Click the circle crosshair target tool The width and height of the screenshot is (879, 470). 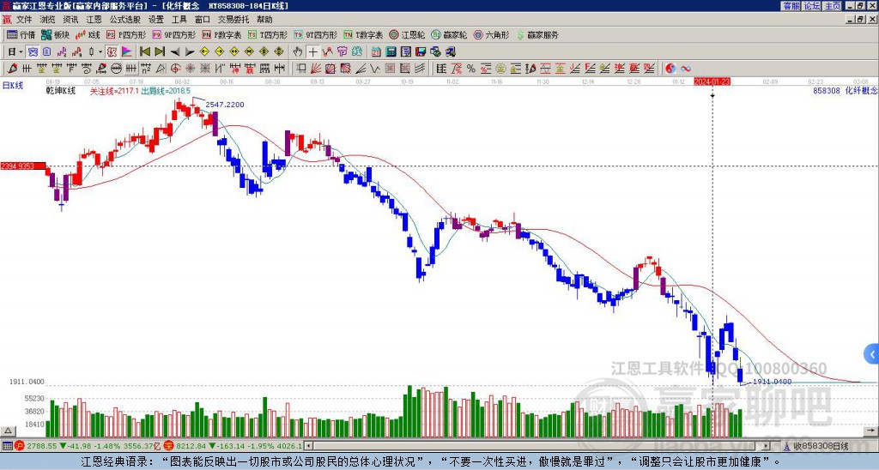tap(175, 69)
